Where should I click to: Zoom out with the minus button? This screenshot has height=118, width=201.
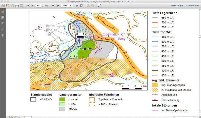pos(53,6)
